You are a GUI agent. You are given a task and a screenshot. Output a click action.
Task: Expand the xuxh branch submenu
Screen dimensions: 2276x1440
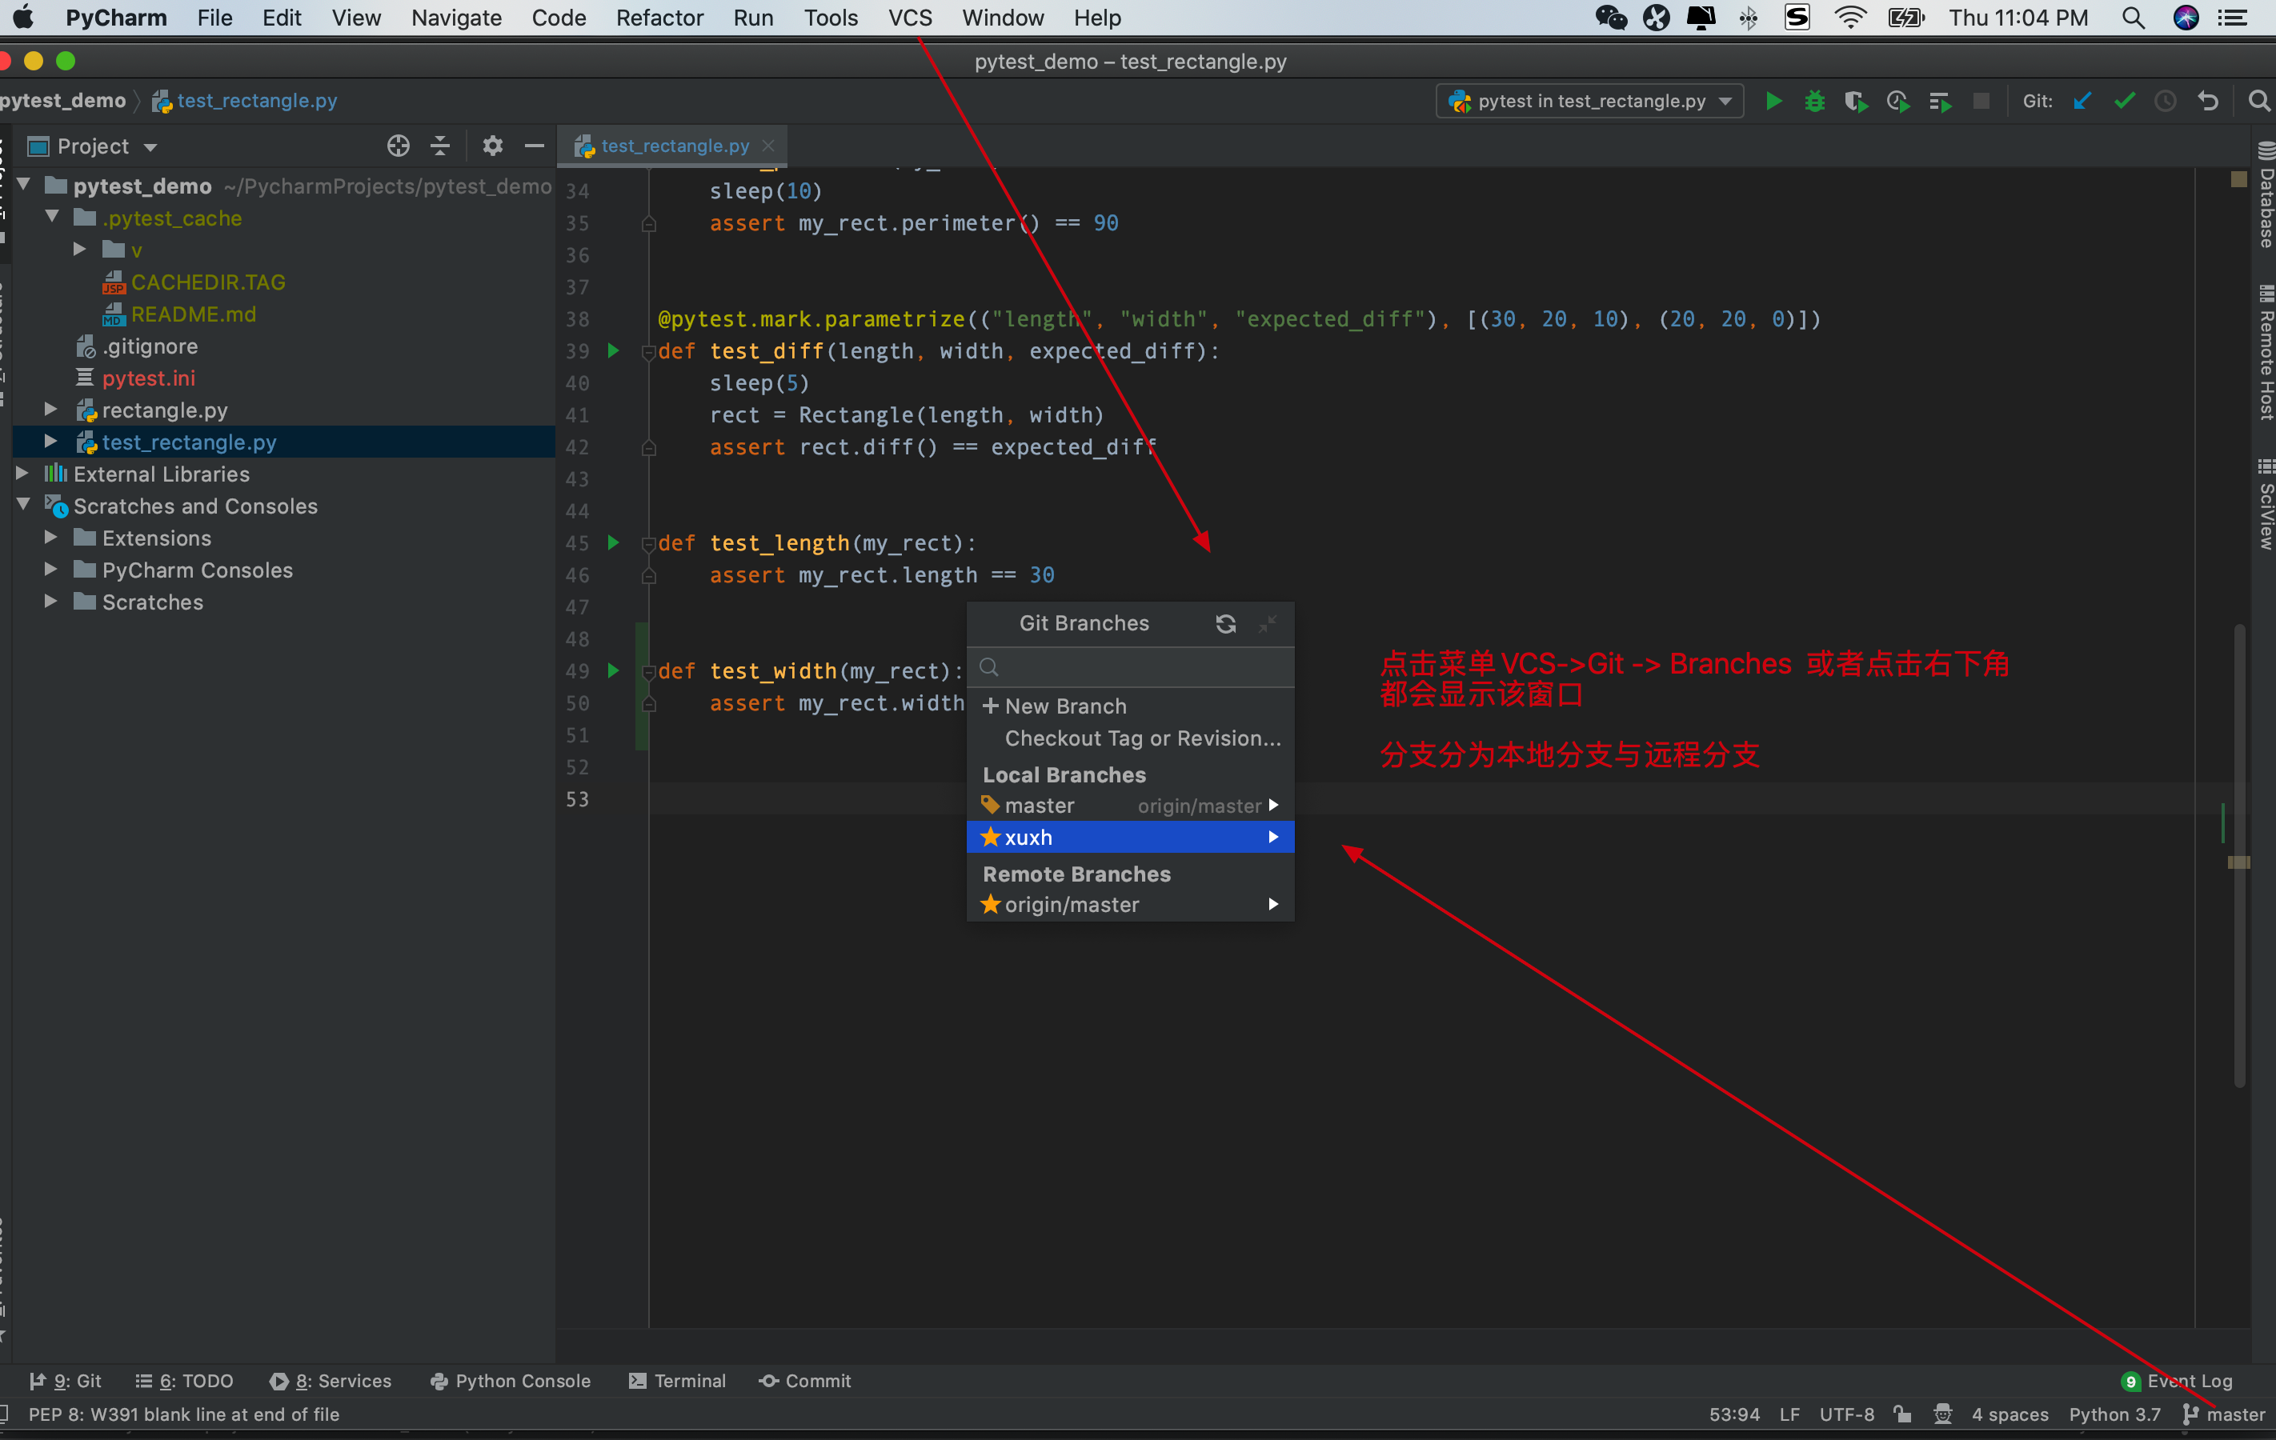pos(1273,837)
